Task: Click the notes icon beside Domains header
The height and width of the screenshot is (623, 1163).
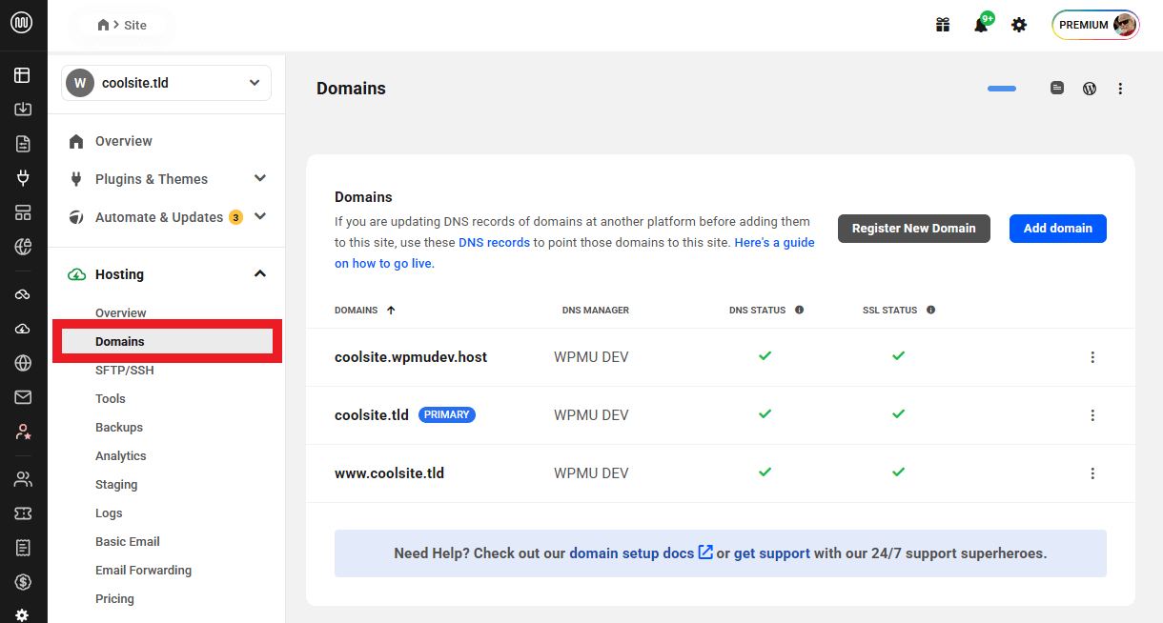Action: coord(1057,89)
